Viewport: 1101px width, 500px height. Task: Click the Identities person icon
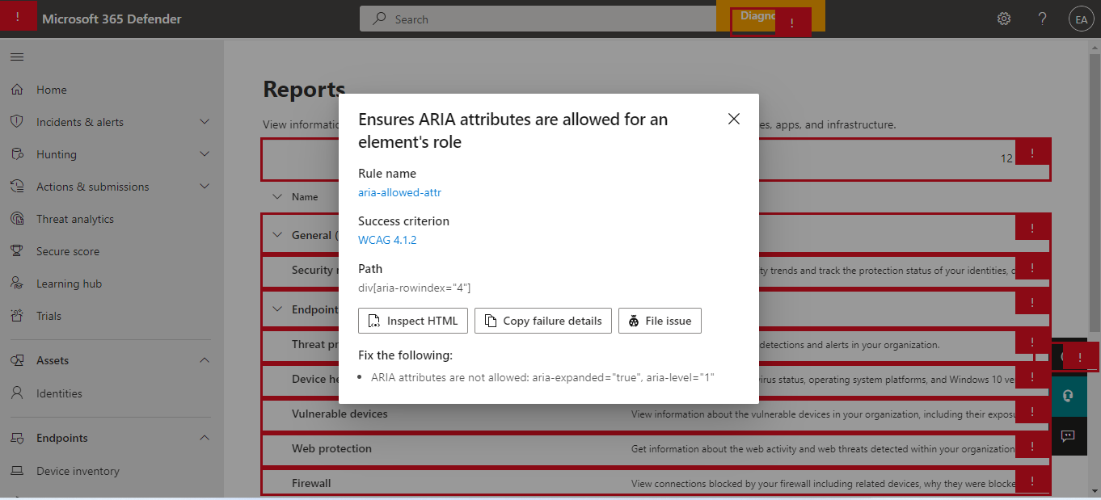[x=17, y=393]
